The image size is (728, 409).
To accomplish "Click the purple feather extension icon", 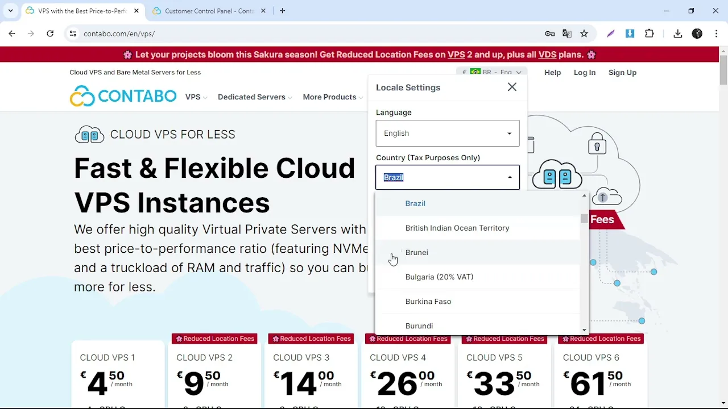I will [x=611, y=34].
